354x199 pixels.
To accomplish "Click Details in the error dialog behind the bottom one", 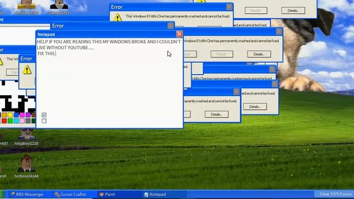I will coord(255,107).
